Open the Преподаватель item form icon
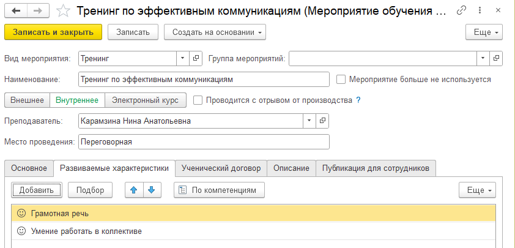The width and height of the screenshot is (515, 248). pos(322,121)
